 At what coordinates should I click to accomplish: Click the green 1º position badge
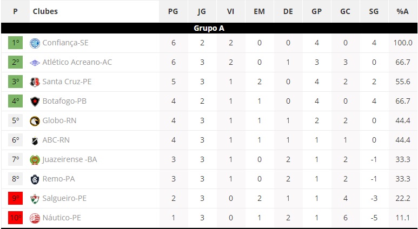tap(16, 43)
